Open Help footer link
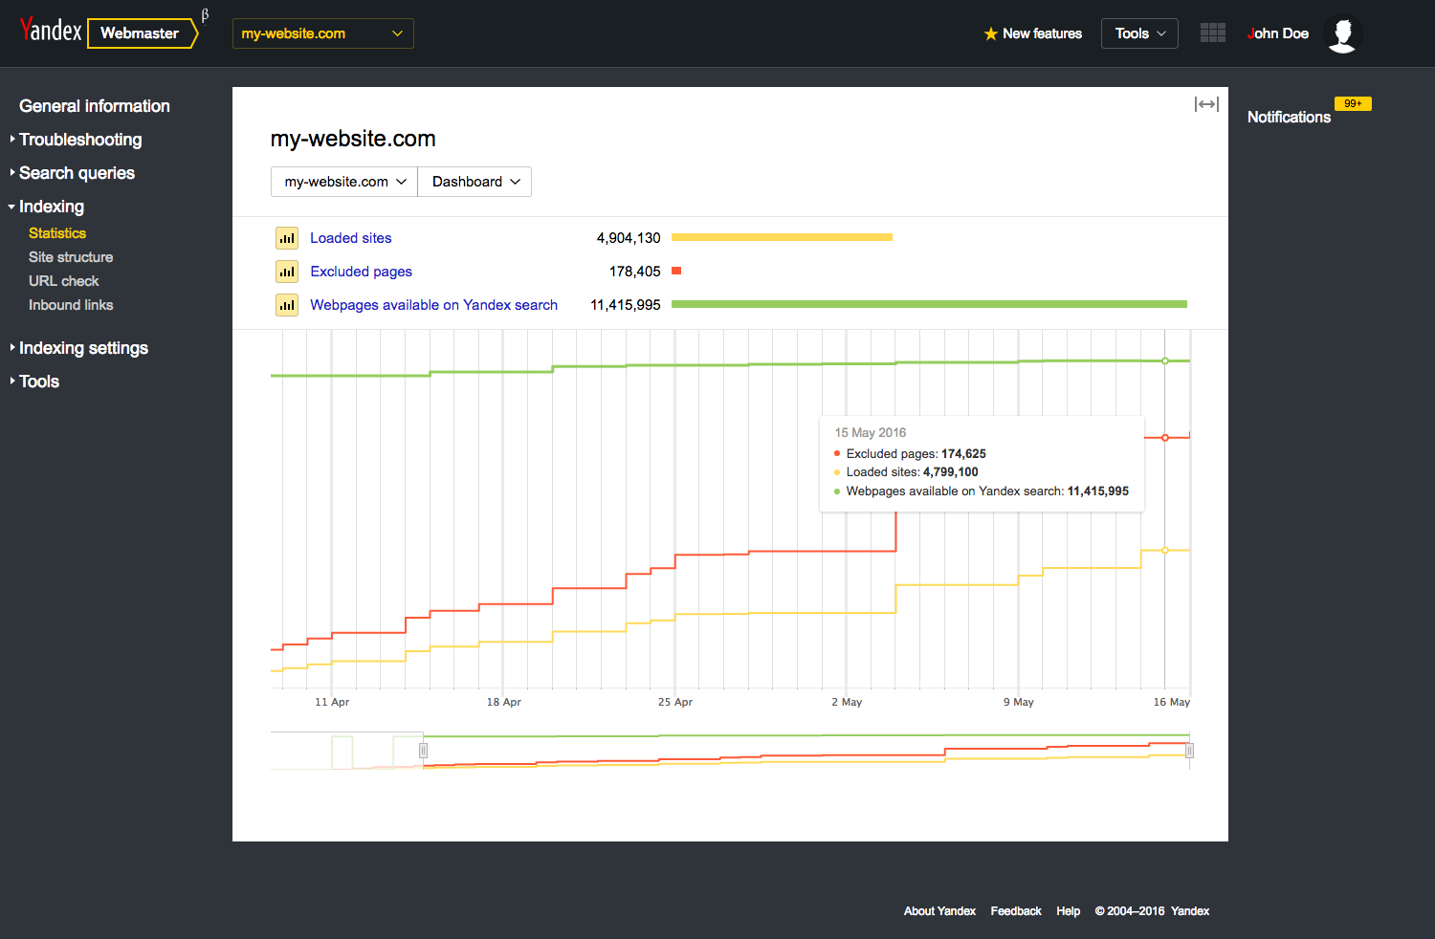 tap(1069, 911)
